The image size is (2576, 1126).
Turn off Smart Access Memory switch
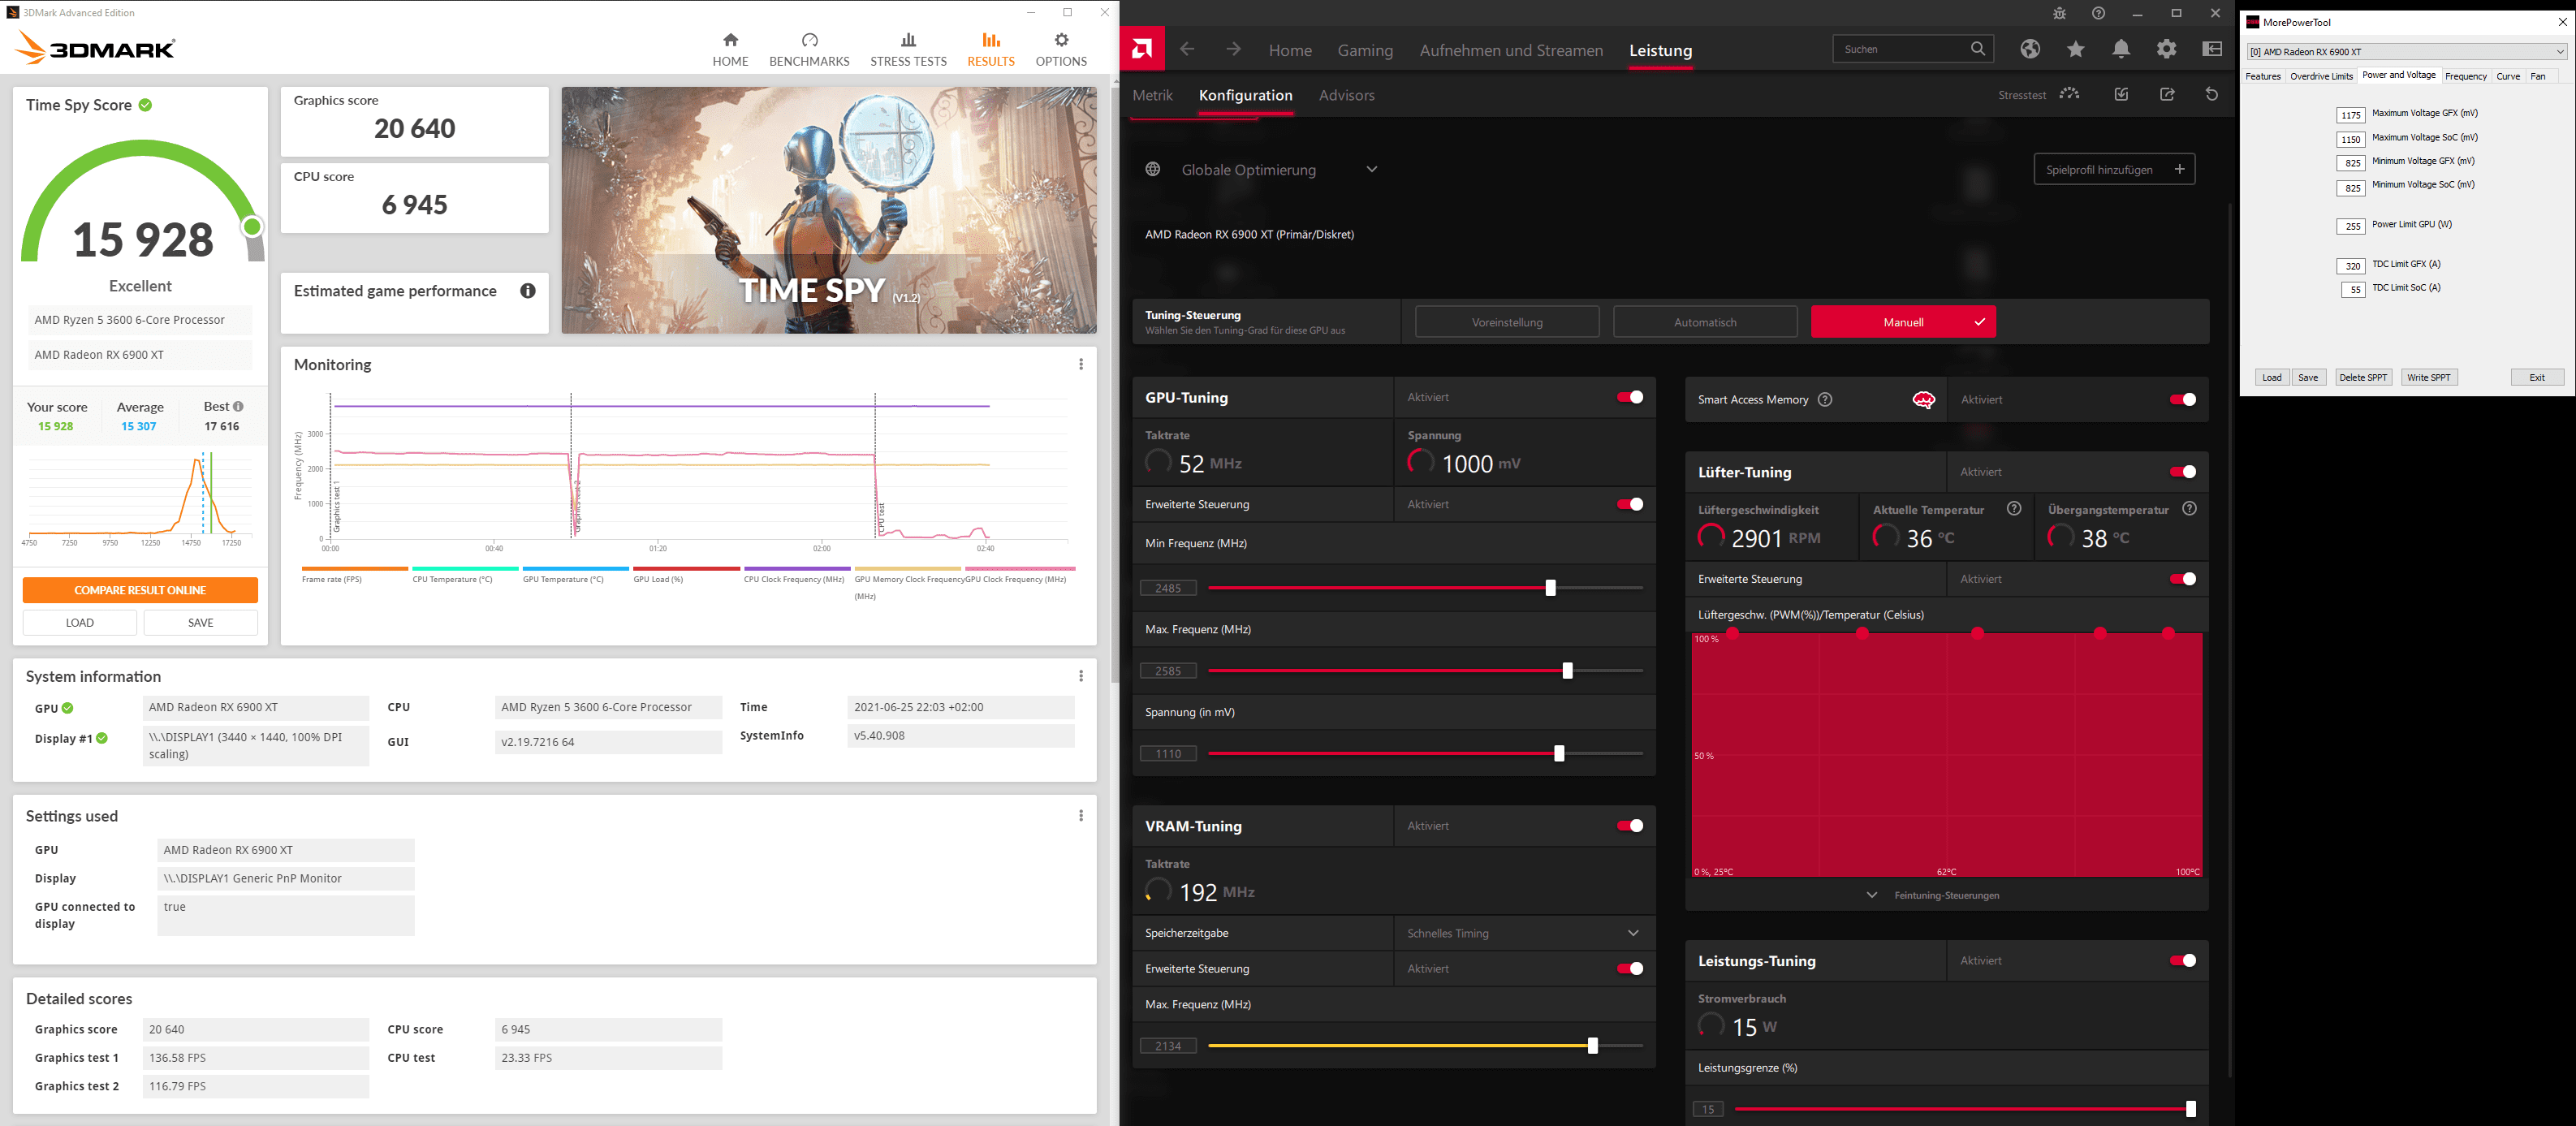[x=2182, y=400]
